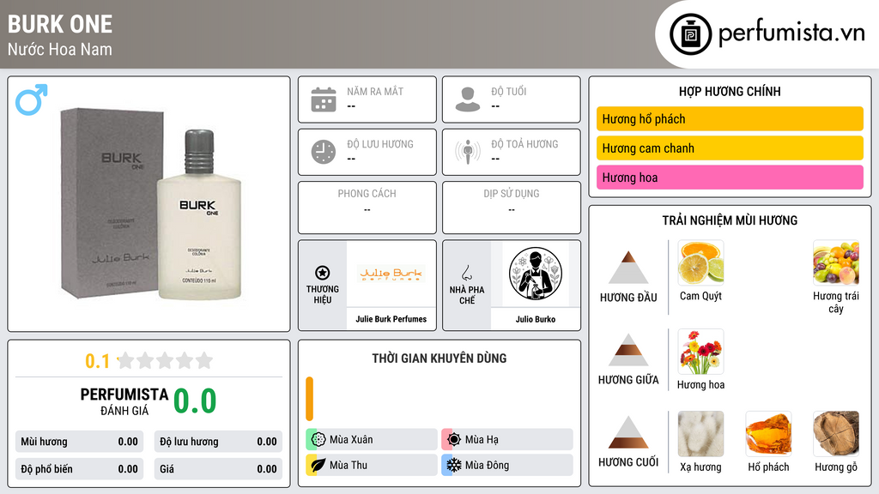This screenshot has height=494, width=879.
Task: Click the calendar icon next to Năm ra mắt
Action: [x=324, y=99]
